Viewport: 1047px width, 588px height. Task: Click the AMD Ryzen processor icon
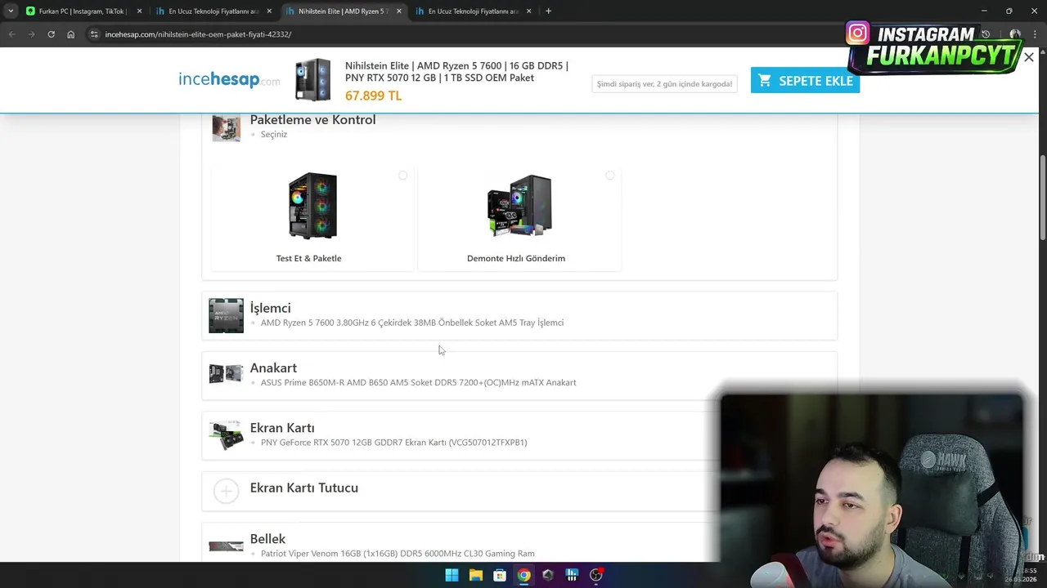click(x=226, y=315)
